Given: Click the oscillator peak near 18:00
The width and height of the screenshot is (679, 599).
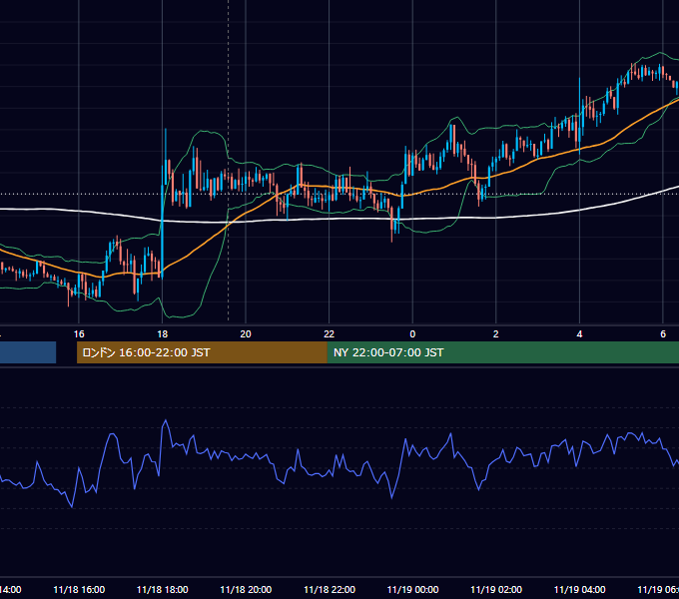Looking at the screenshot, I should (x=165, y=420).
